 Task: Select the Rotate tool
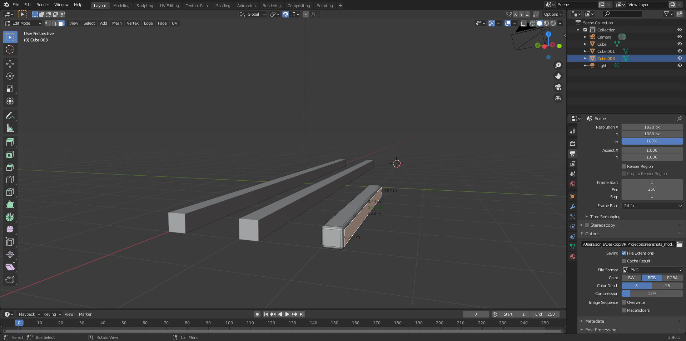[x=10, y=76]
